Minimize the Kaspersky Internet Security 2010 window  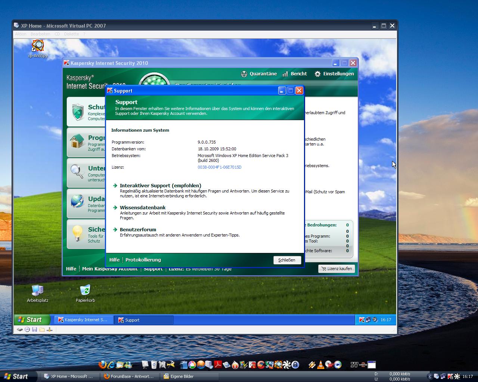[x=336, y=63]
